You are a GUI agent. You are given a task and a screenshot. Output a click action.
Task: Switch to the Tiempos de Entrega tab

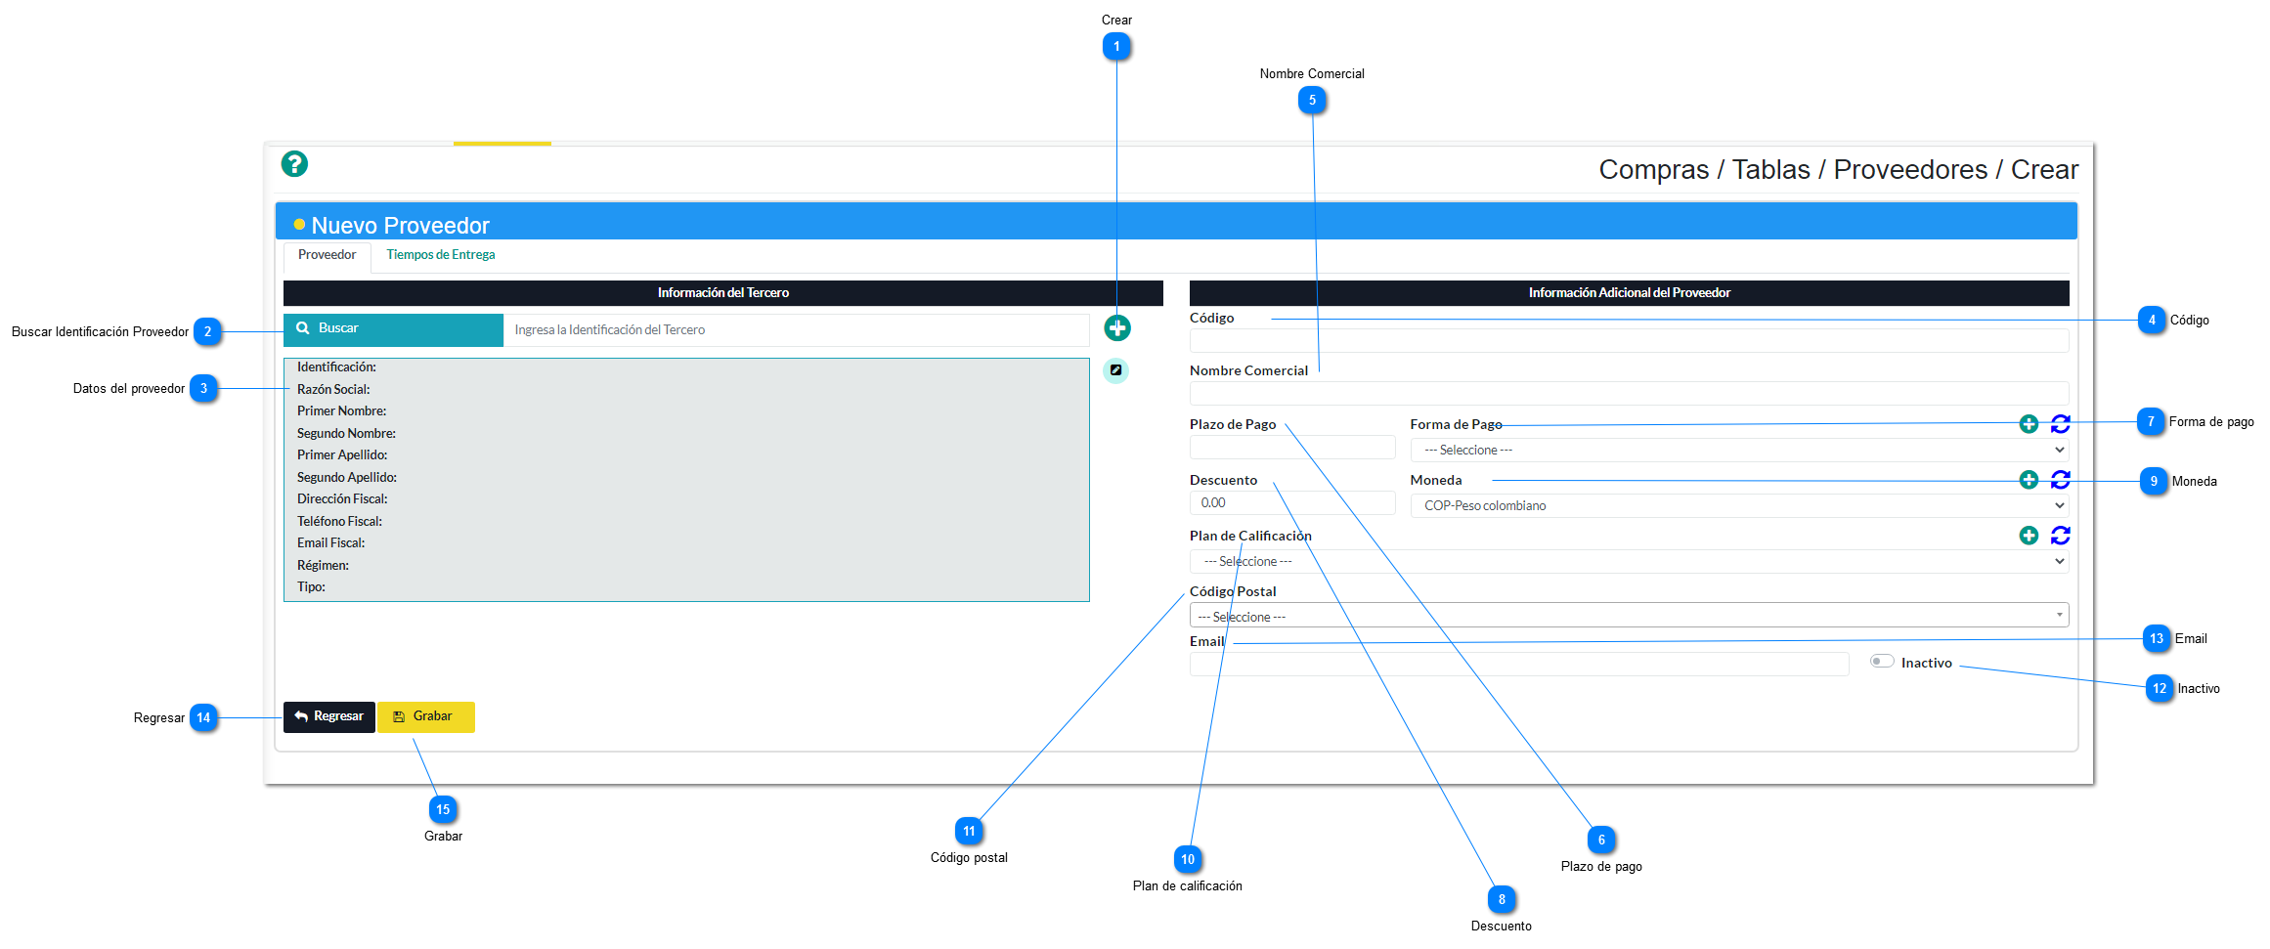pyautogui.click(x=441, y=255)
